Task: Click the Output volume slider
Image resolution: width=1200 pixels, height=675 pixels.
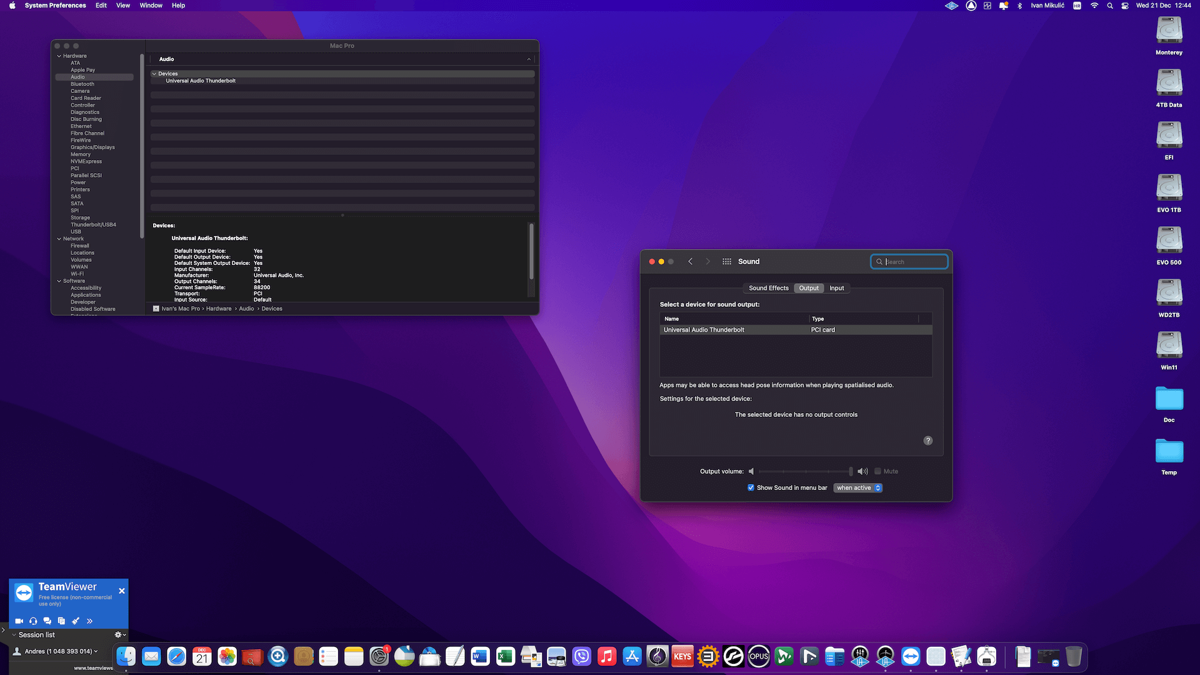Action: [806, 471]
